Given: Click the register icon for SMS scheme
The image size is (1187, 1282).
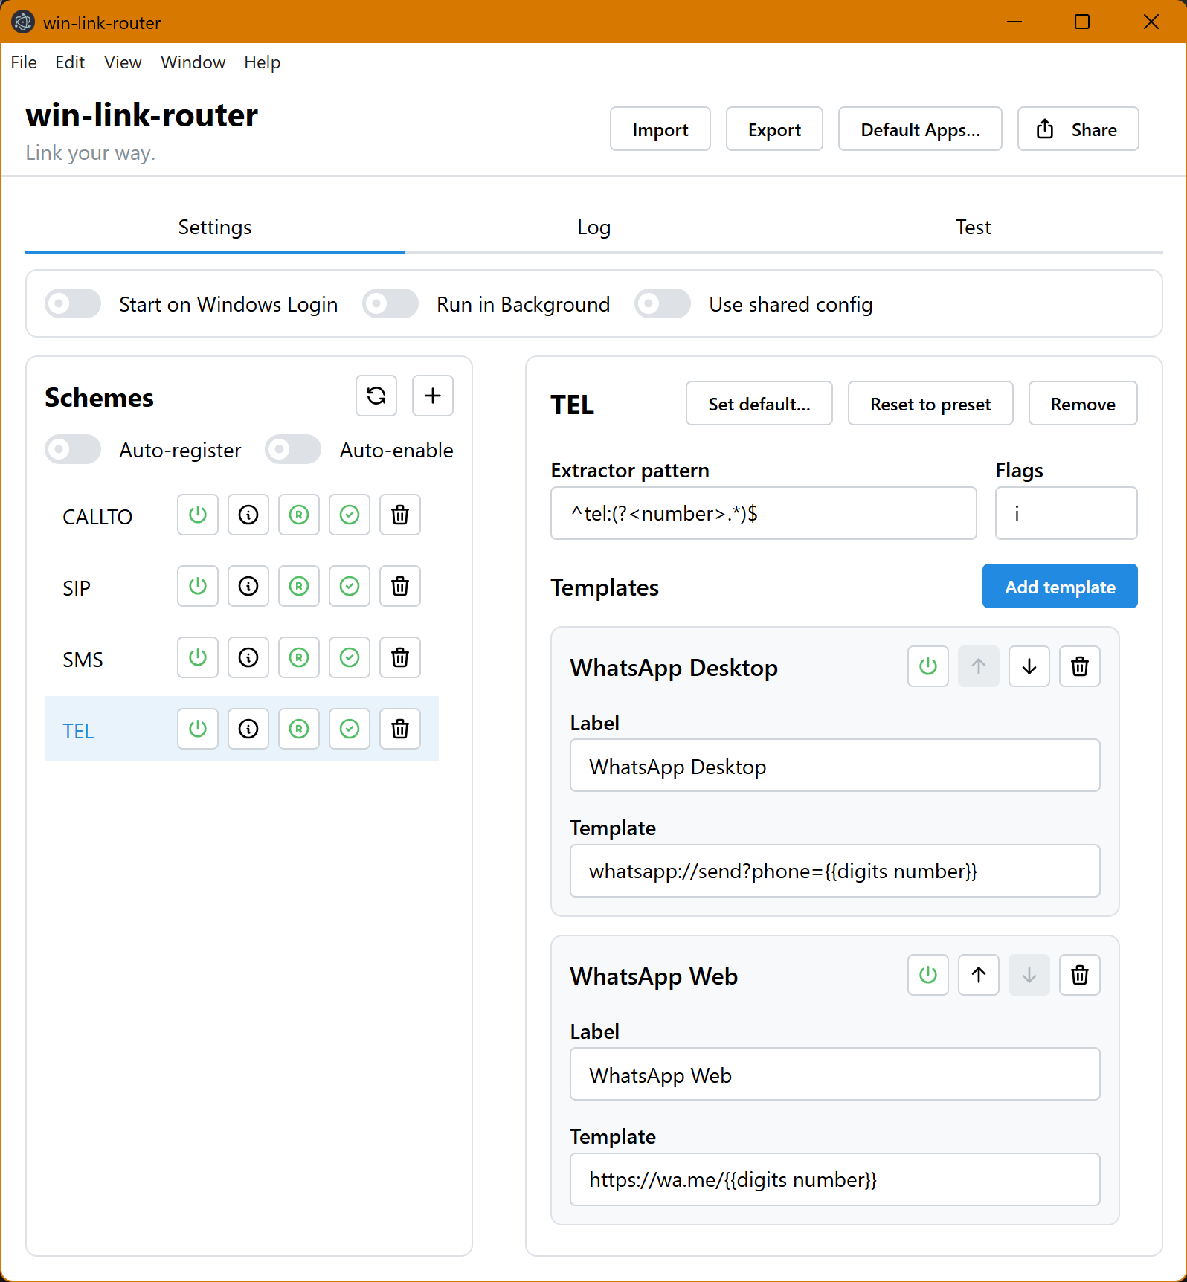Looking at the screenshot, I should [x=299, y=657].
